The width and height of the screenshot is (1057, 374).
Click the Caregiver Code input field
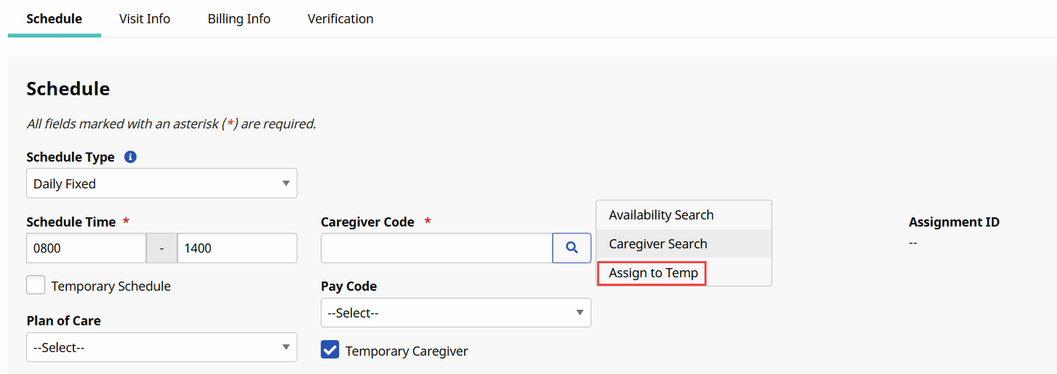tap(436, 248)
